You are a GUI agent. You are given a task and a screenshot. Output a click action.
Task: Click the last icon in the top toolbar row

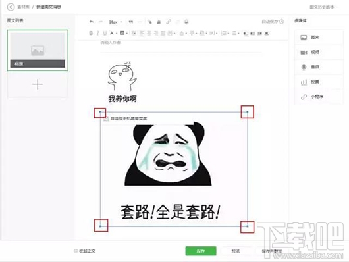(x=186, y=22)
